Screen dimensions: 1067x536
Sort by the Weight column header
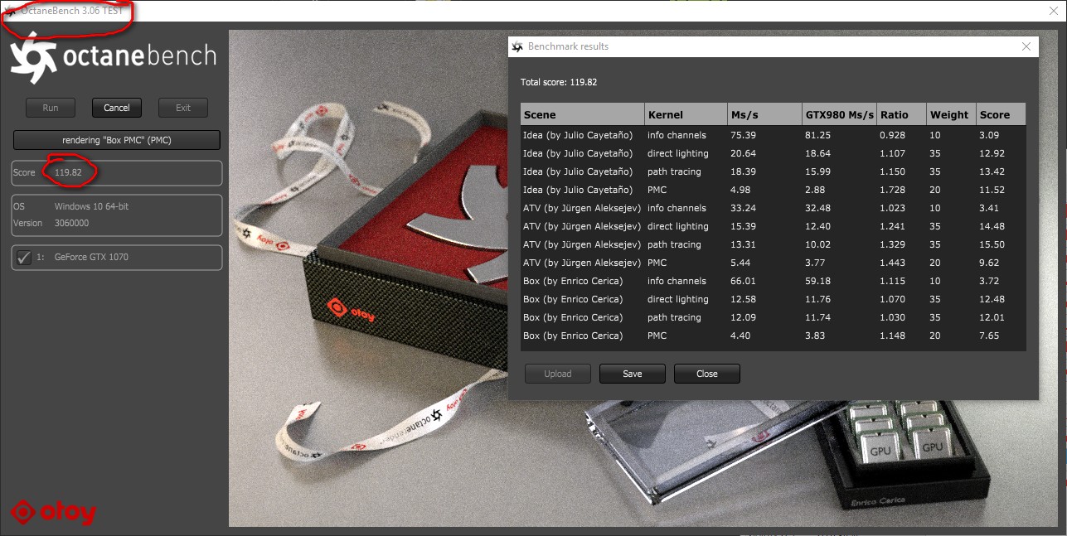[951, 114]
